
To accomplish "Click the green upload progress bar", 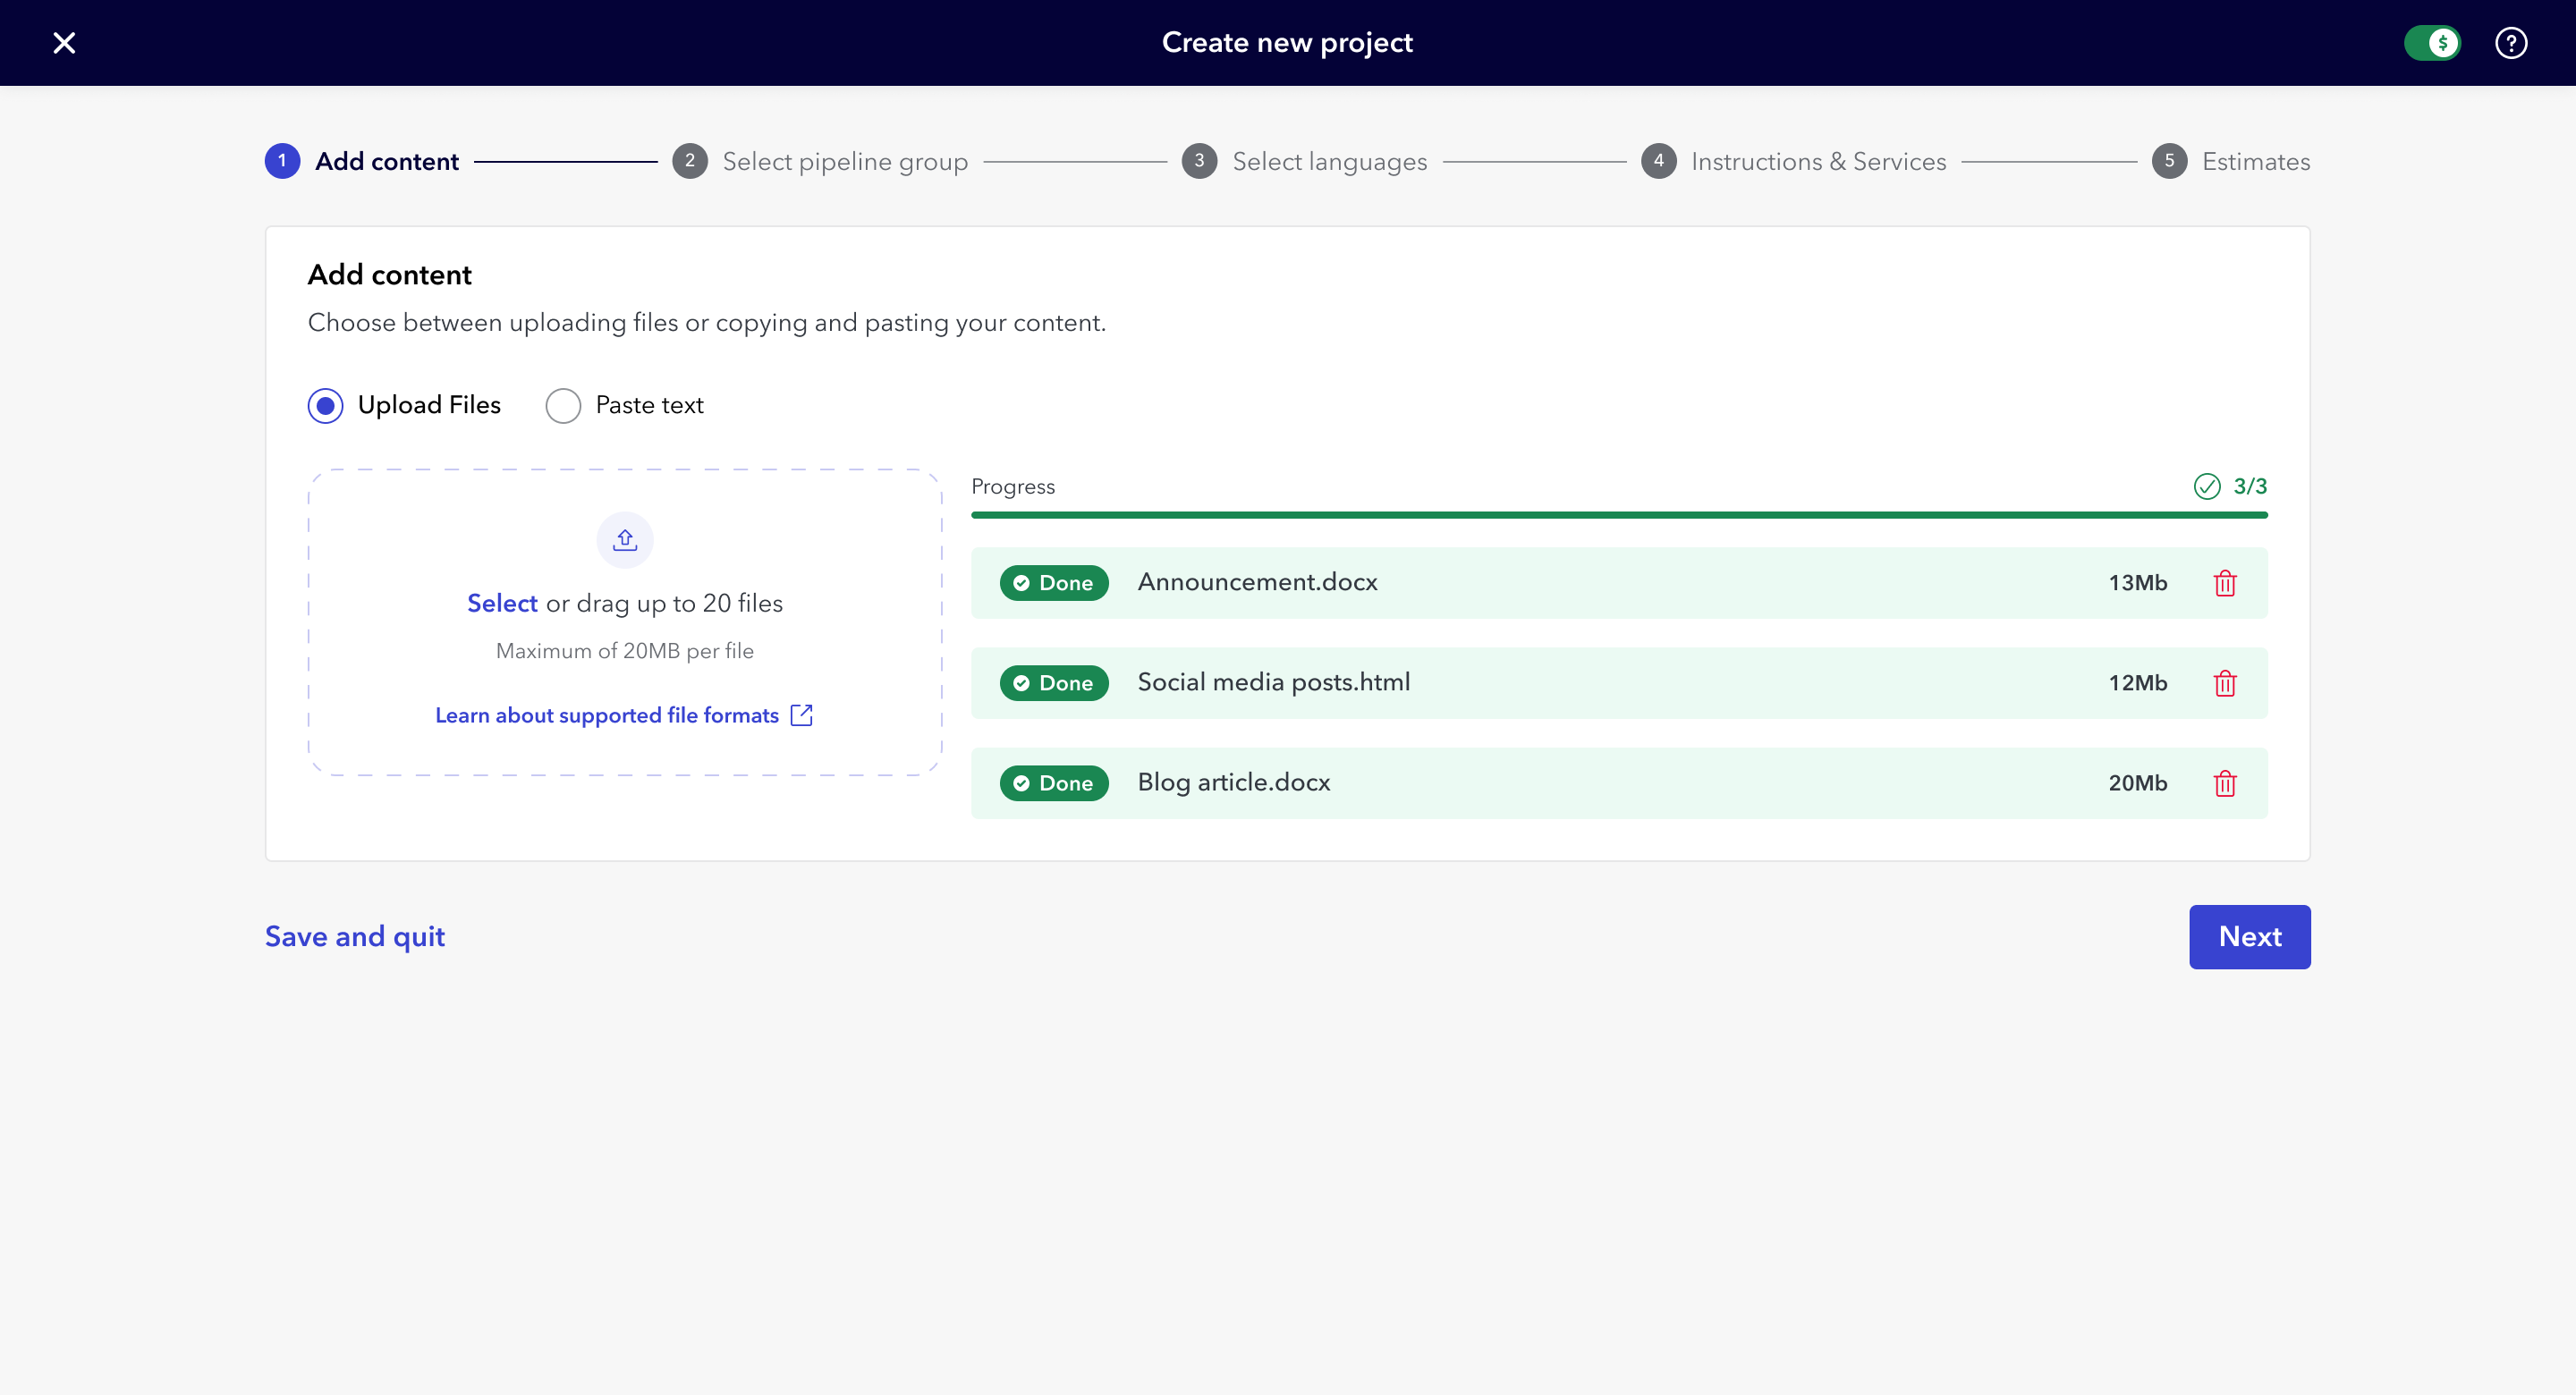I will [x=1619, y=515].
